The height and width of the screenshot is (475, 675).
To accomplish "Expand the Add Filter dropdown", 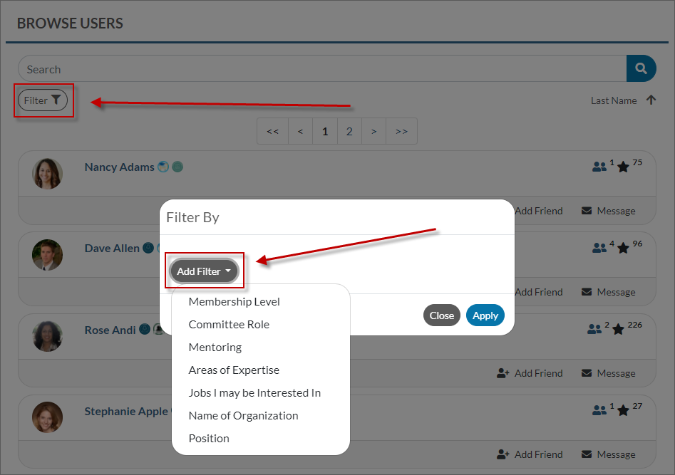I will coord(204,271).
